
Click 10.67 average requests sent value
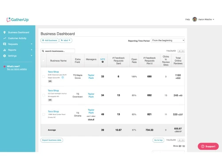pyautogui.click(x=119, y=130)
